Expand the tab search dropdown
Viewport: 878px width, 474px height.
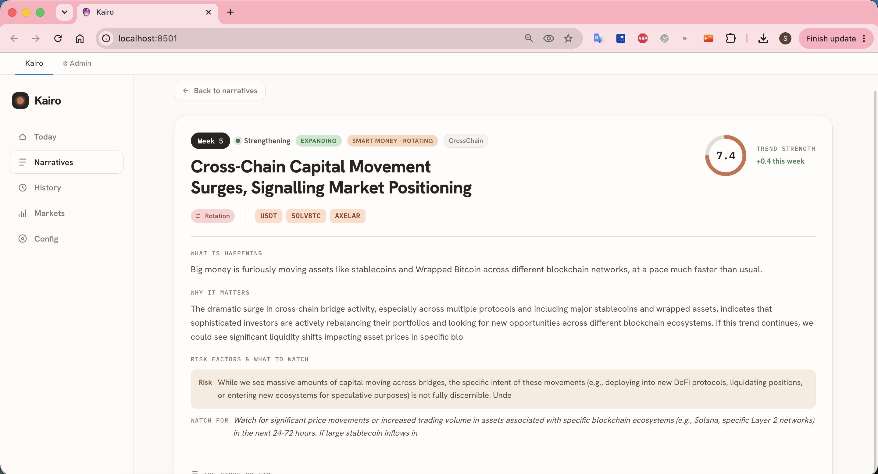pyautogui.click(x=64, y=12)
